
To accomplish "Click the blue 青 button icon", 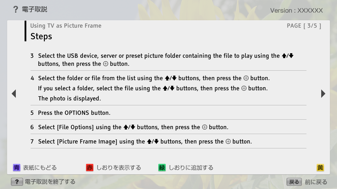I will point(16,168).
